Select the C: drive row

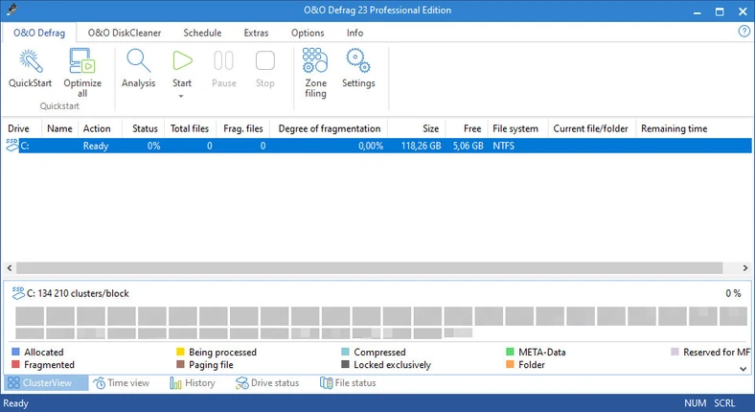click(378, 146)
